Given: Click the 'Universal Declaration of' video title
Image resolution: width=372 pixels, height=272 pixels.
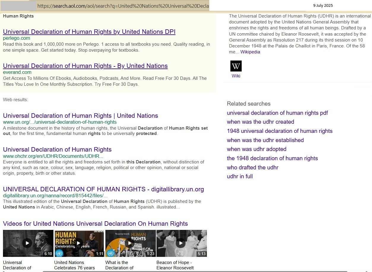Looking at the screenshot, I should click(17, 265).
